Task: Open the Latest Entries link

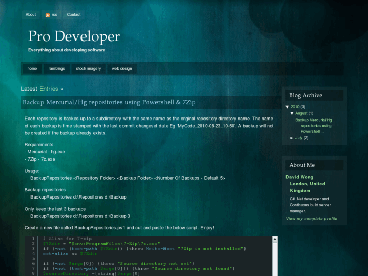Action: click(x=49, y=89)
